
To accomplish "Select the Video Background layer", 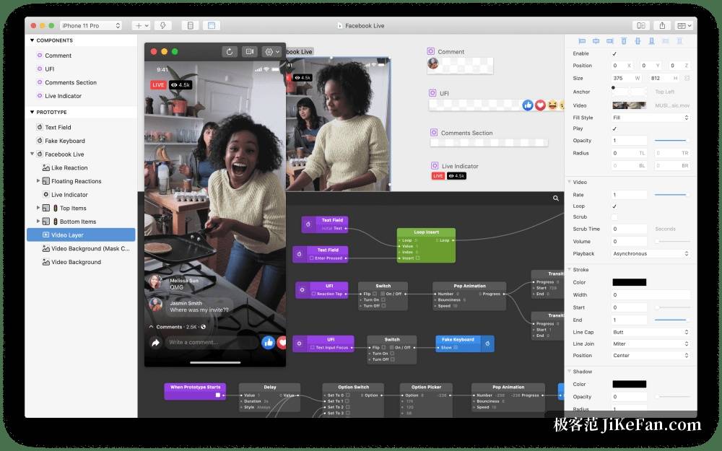I will 76,262.
